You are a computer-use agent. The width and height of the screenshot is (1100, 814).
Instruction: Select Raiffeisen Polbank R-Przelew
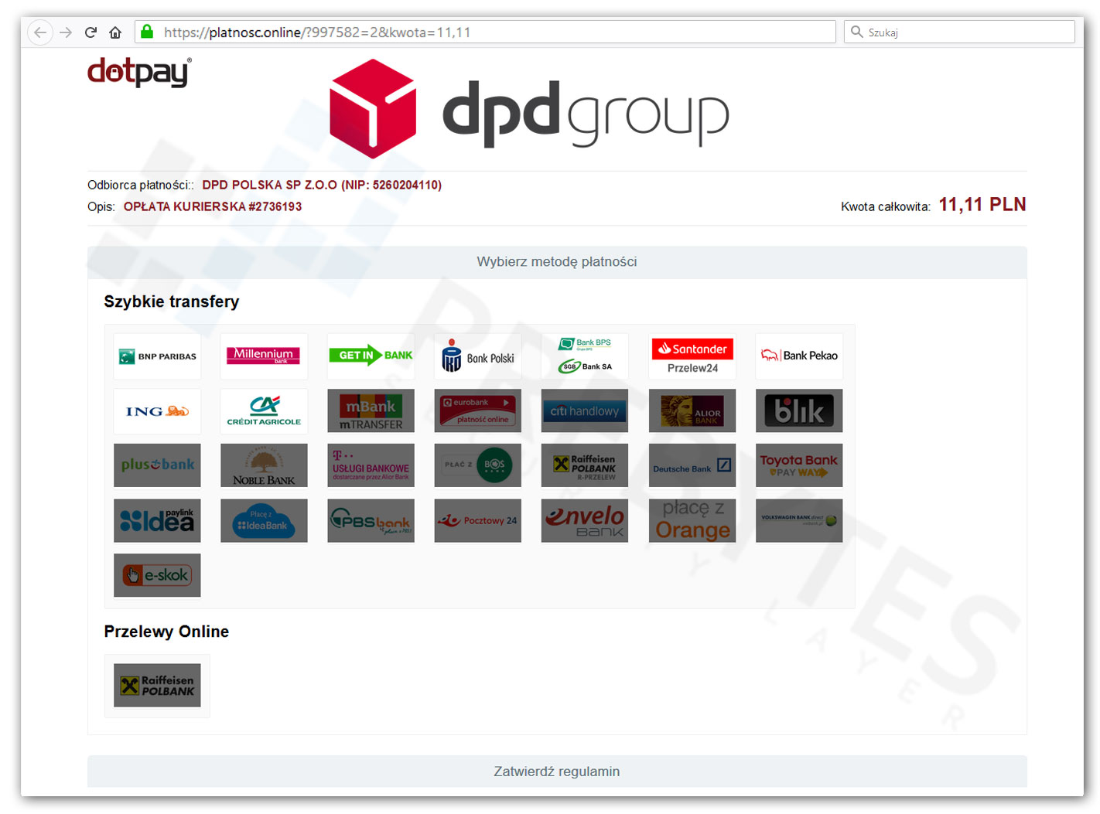[584, 466]
